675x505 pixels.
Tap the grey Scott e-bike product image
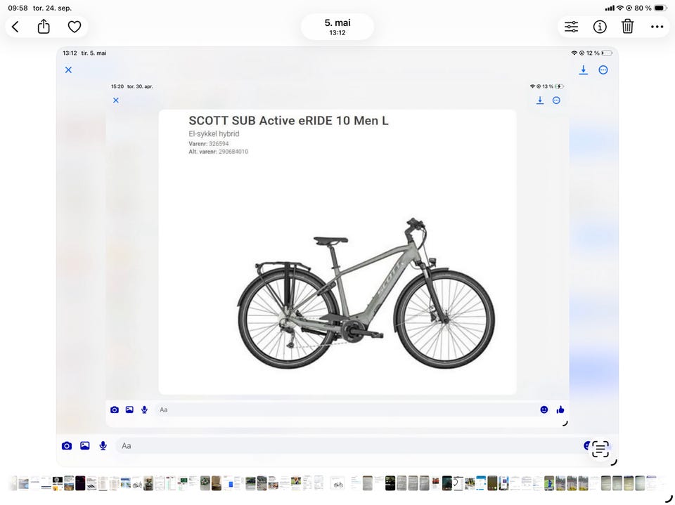(366, 294)
